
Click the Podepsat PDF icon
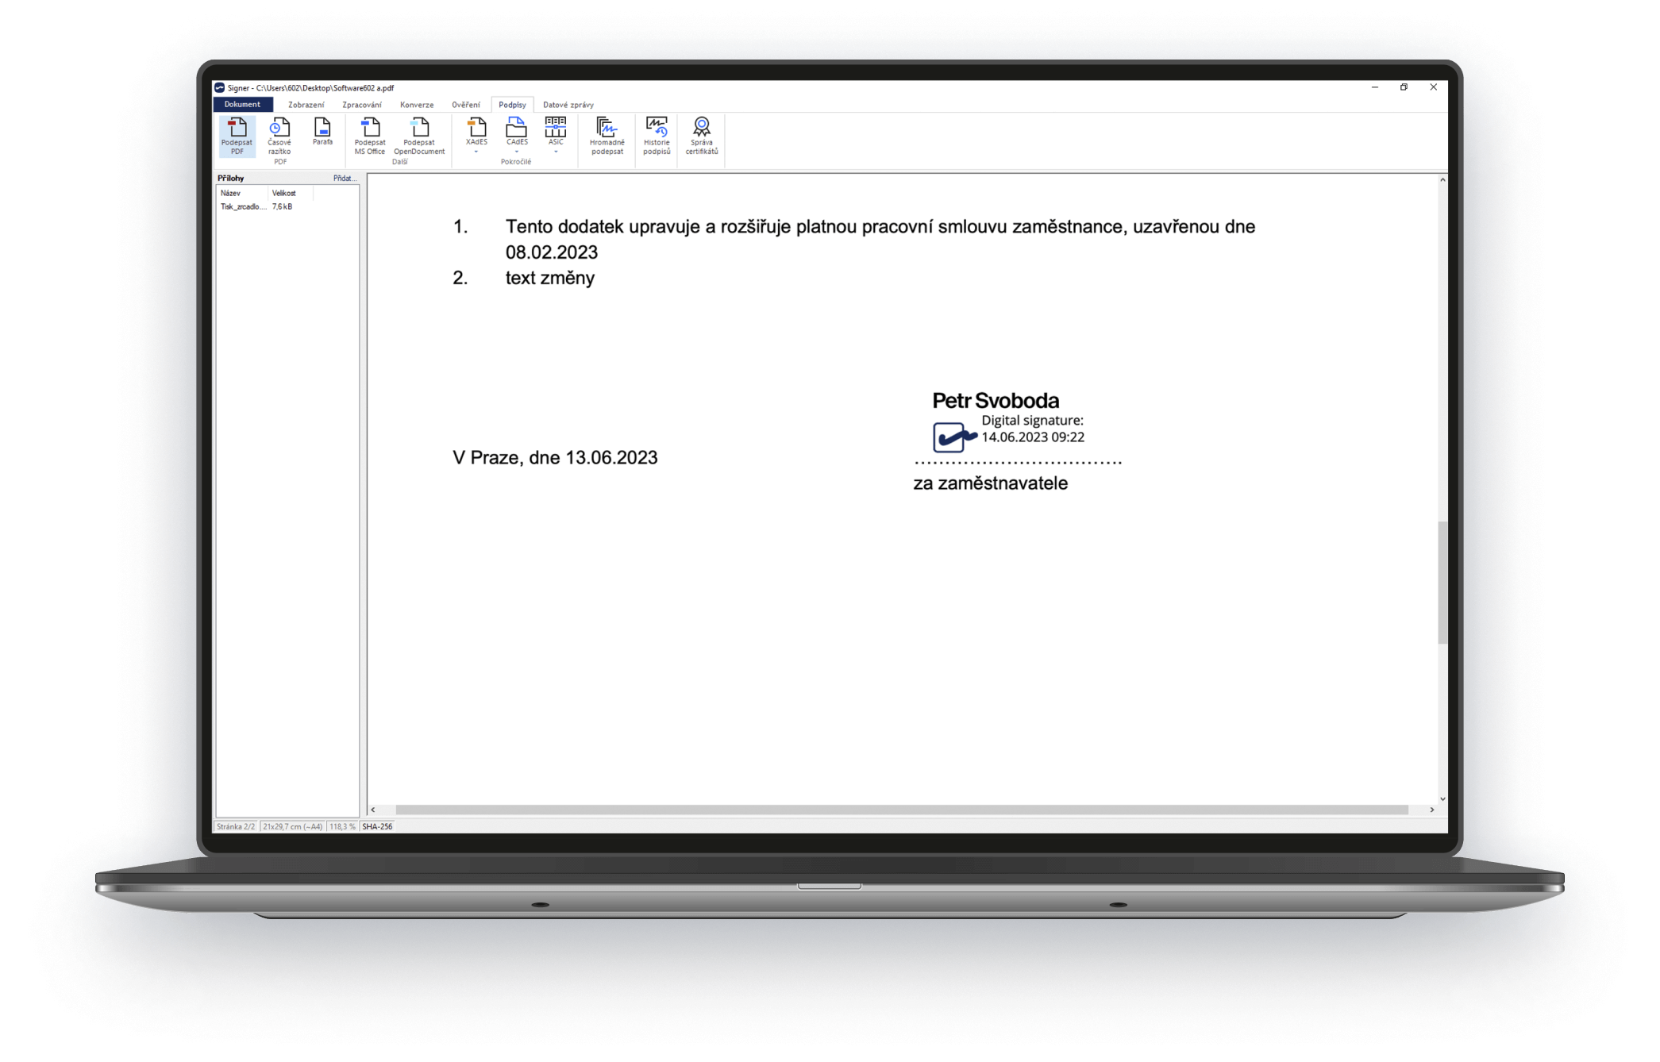pyautogui.click(x=237, y=136)
